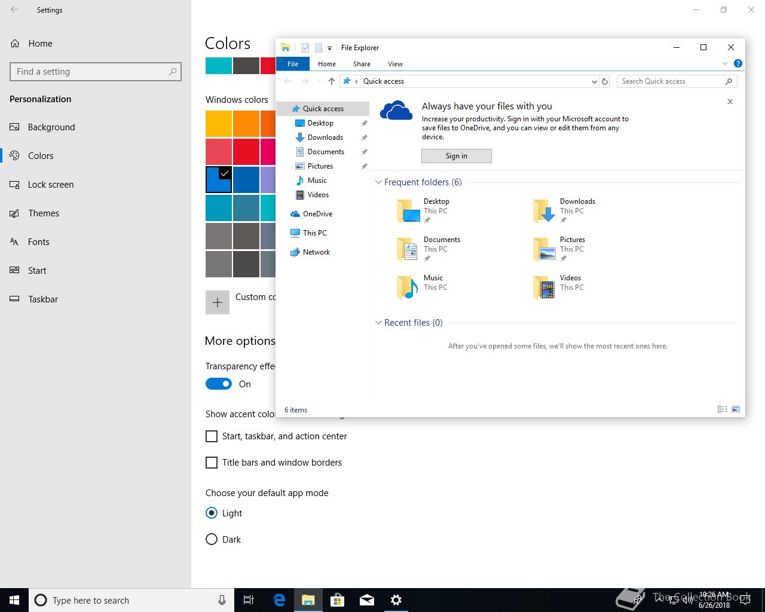Check Title bars and window borders
The height and width of the screenshot is (612, 765).
[x=212, y=463]
